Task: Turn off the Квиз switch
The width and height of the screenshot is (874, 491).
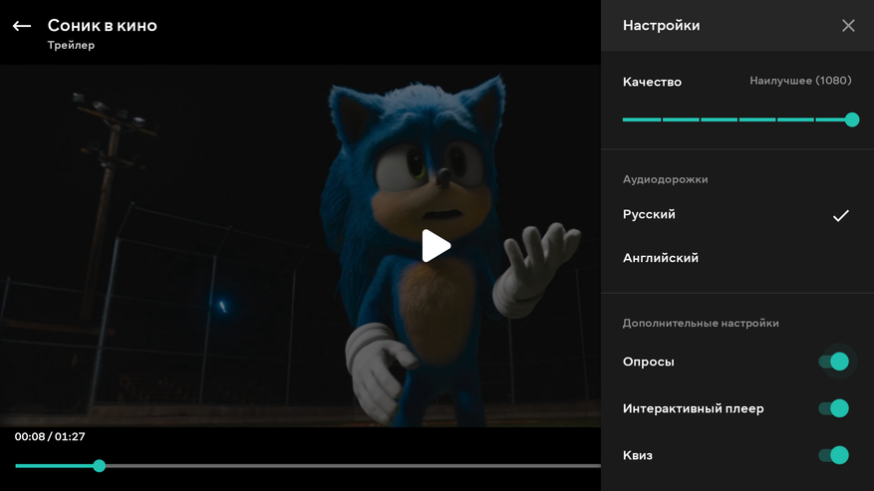Action: pyautogui.click(x=834, y=455)
